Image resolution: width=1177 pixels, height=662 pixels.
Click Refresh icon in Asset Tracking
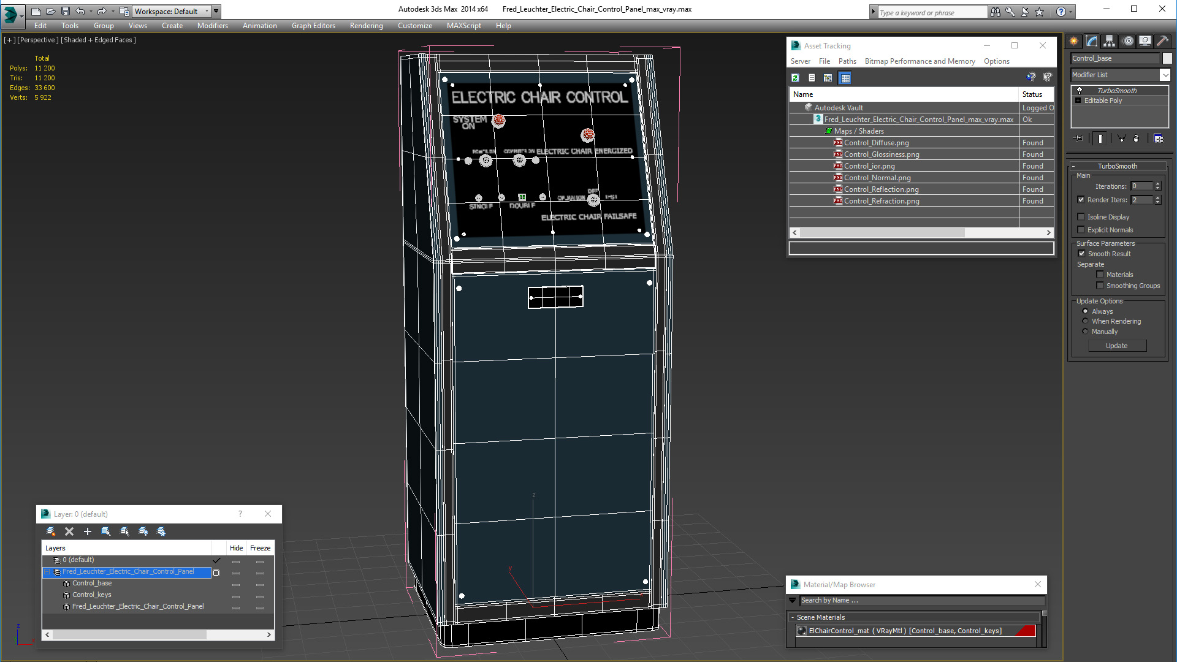click(795, 78)
